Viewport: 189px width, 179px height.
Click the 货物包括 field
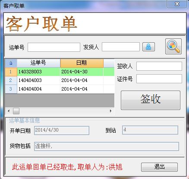pos(107,146)
